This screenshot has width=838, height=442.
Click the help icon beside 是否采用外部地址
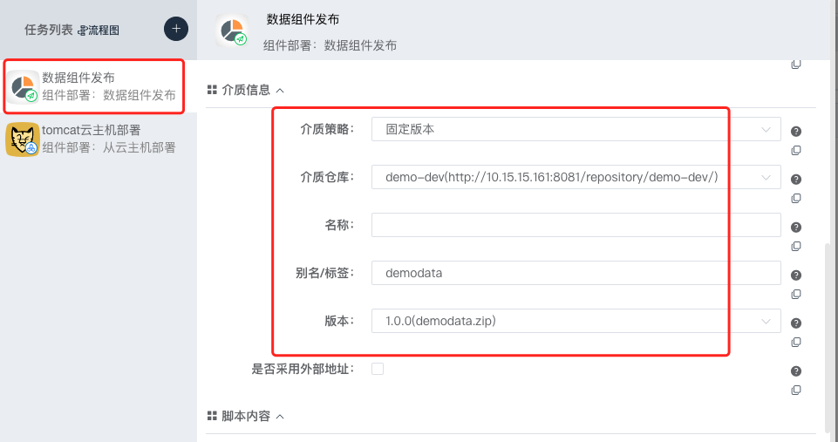point(796,371)
